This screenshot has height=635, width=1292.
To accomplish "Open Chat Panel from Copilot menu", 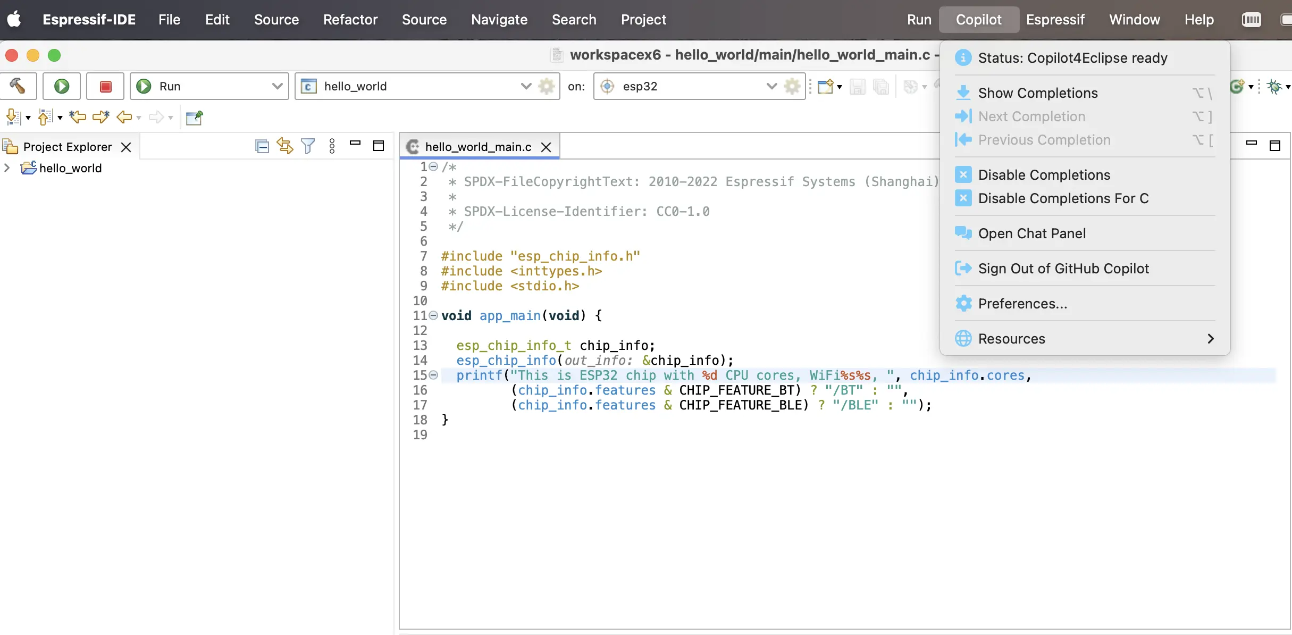I will pyautogui.click(x=1031, y=233).
